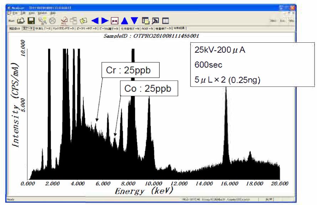This screenshot has height=205, width=317.
Task: Click the 'Man' label in the toolbar
Action: tap(11, 21)
